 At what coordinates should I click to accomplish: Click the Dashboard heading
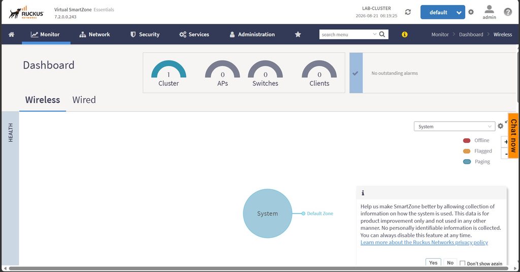point(49,65)
